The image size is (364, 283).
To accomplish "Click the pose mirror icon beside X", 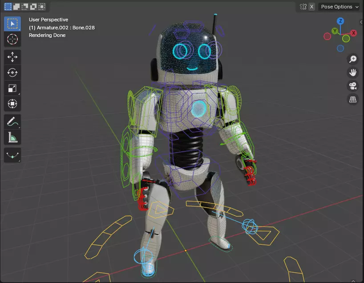I will (303, 7).
